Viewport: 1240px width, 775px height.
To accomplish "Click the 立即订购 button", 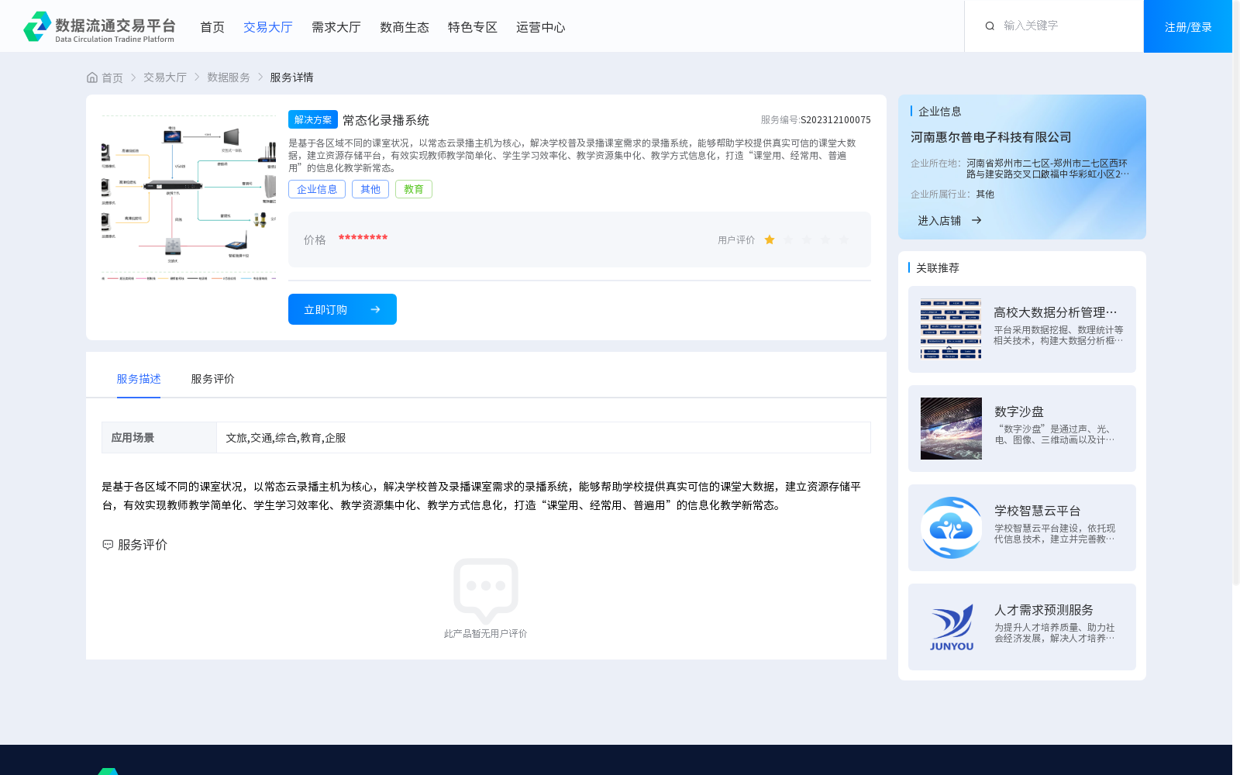I will point(343,309).
